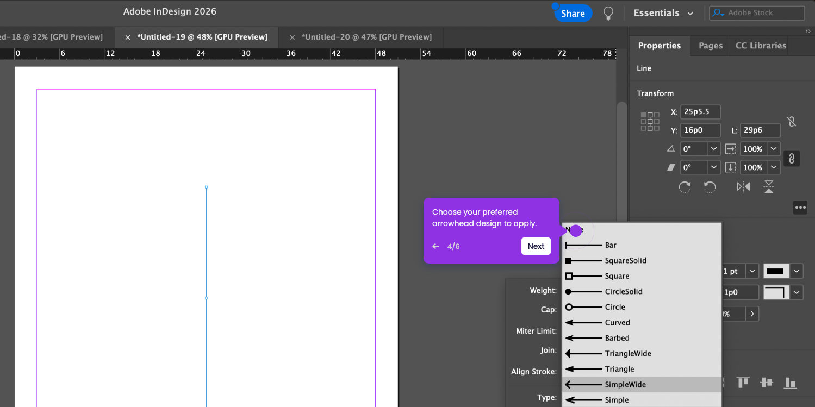This screenshot has height=407, width=815.
Task: Open scale X percentage dropdown
Action: point(774,149)
